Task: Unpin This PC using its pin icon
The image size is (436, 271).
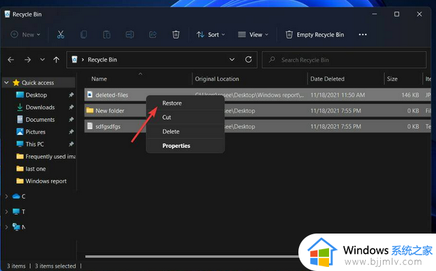Action: coord(71,144)
